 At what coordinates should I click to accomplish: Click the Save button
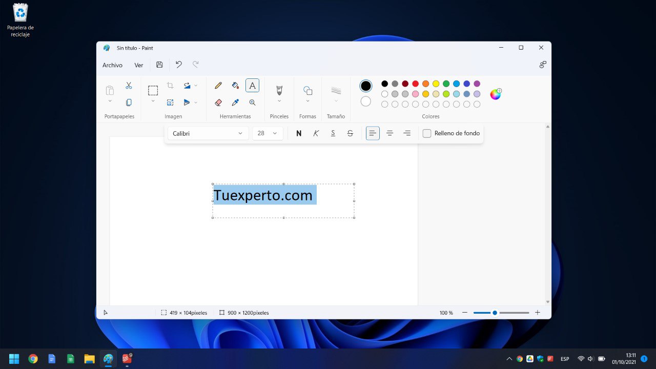coord(159,65)
